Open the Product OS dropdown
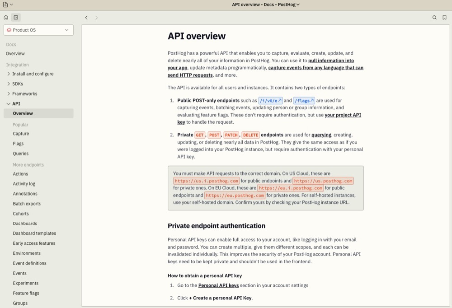This screenshot has height=308, width=452. [38, 30]
